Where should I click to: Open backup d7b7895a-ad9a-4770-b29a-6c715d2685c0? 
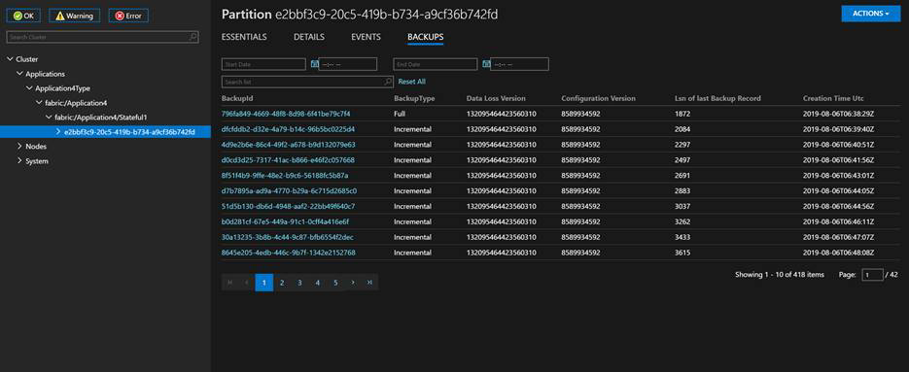tap(289, 190)
